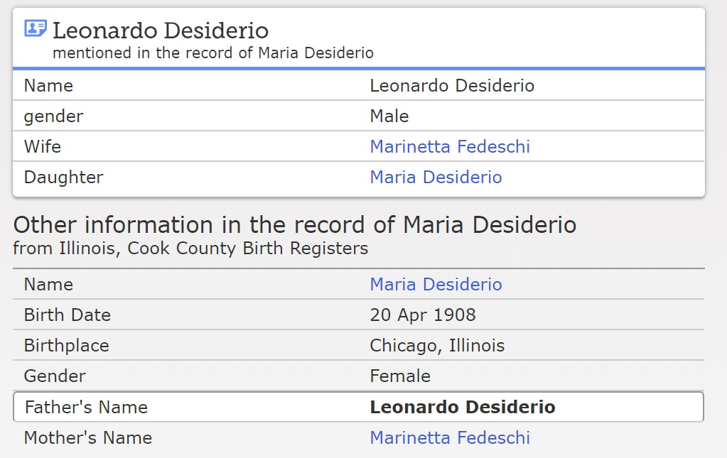Click the Male gender value
The width and height of the screenshot is (727, 458).
click(389, 116)
